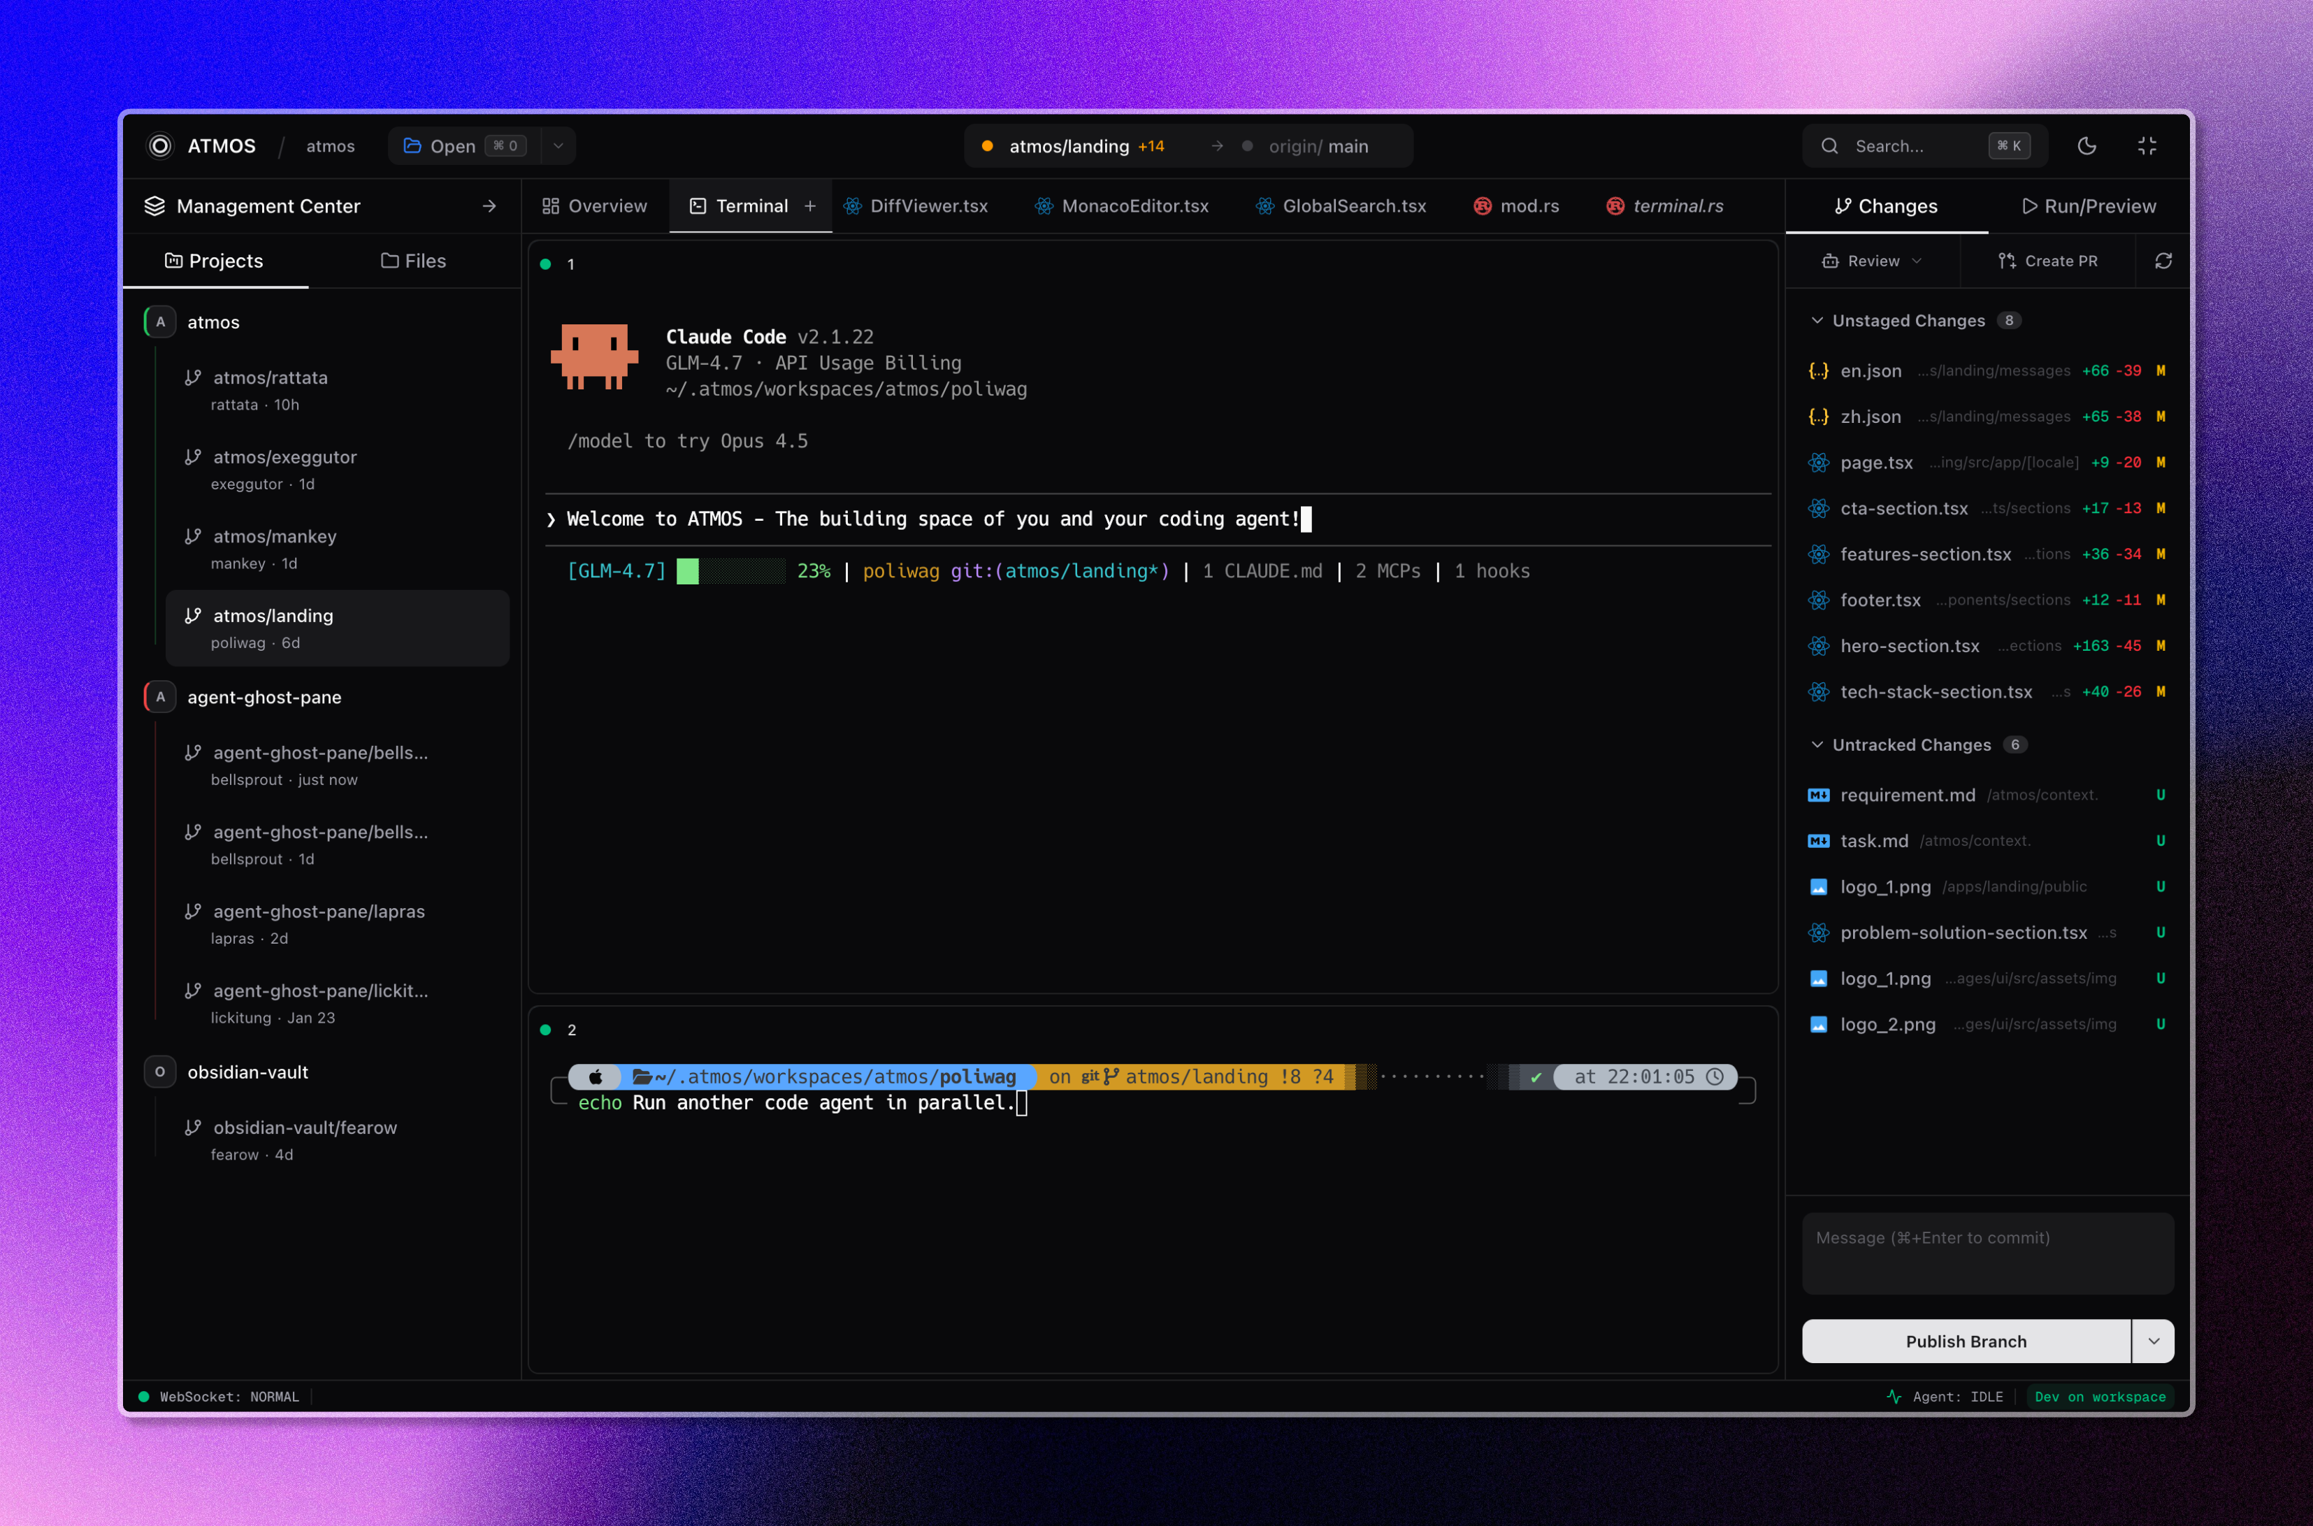
Task: Open the atmos/mankey workspace
Action: tap(338, 549)
